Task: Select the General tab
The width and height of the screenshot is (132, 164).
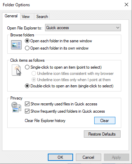Action: pyautogui.click(x=11, y=16)
